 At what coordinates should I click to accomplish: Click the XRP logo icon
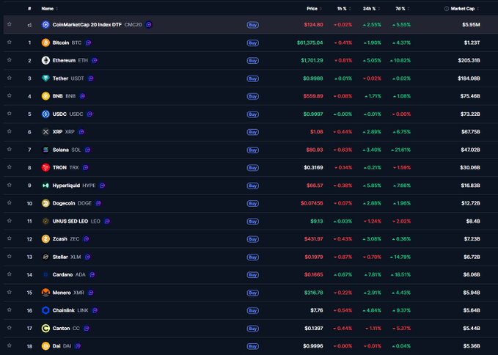pyautogui.click(x=45, y=132)
